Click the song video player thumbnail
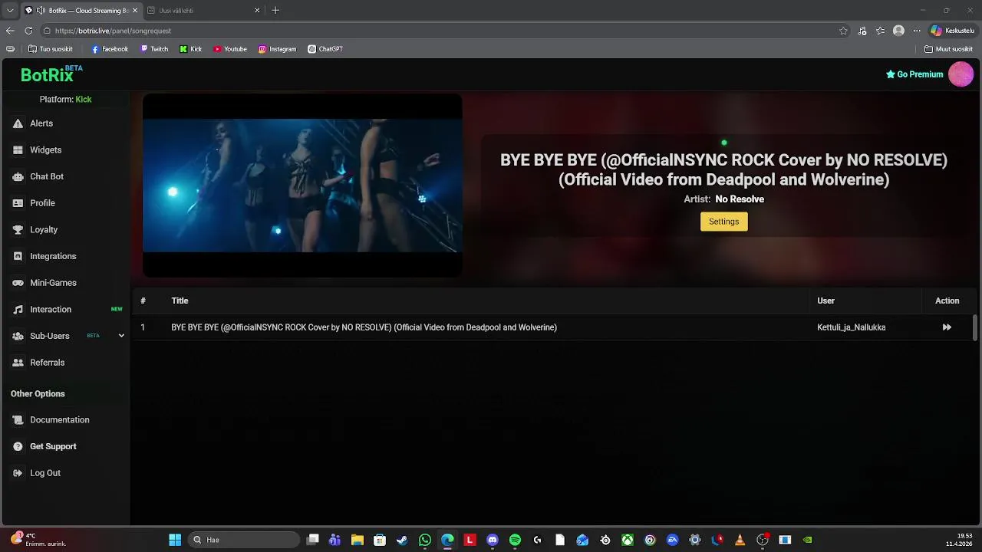Screen dimensions: 982x552 302,186
